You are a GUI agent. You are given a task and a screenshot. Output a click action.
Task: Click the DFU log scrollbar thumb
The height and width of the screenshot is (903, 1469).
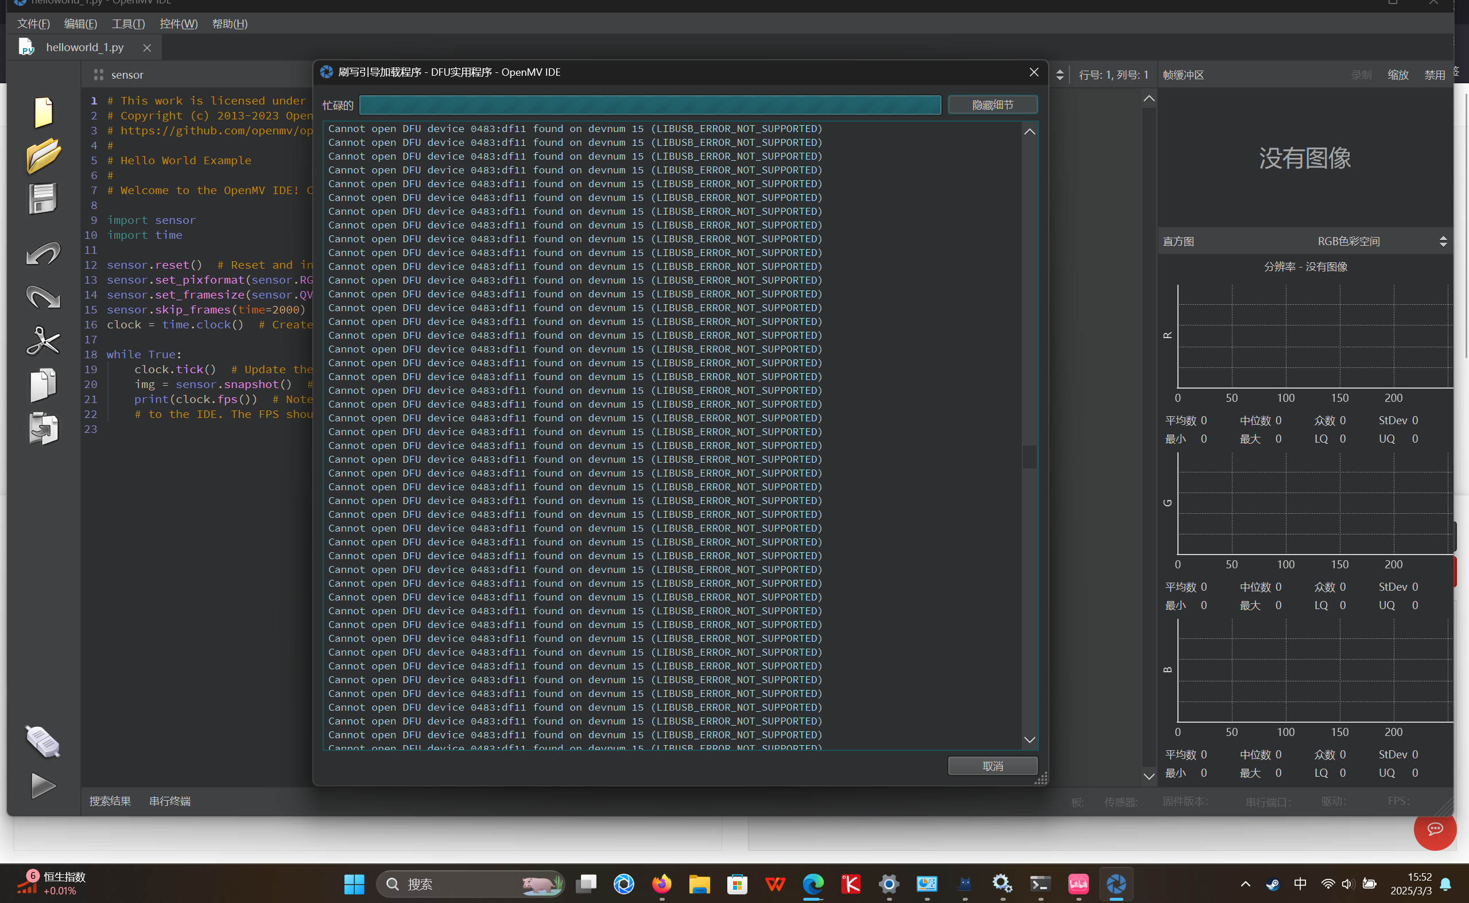[x=1029, y=457]
